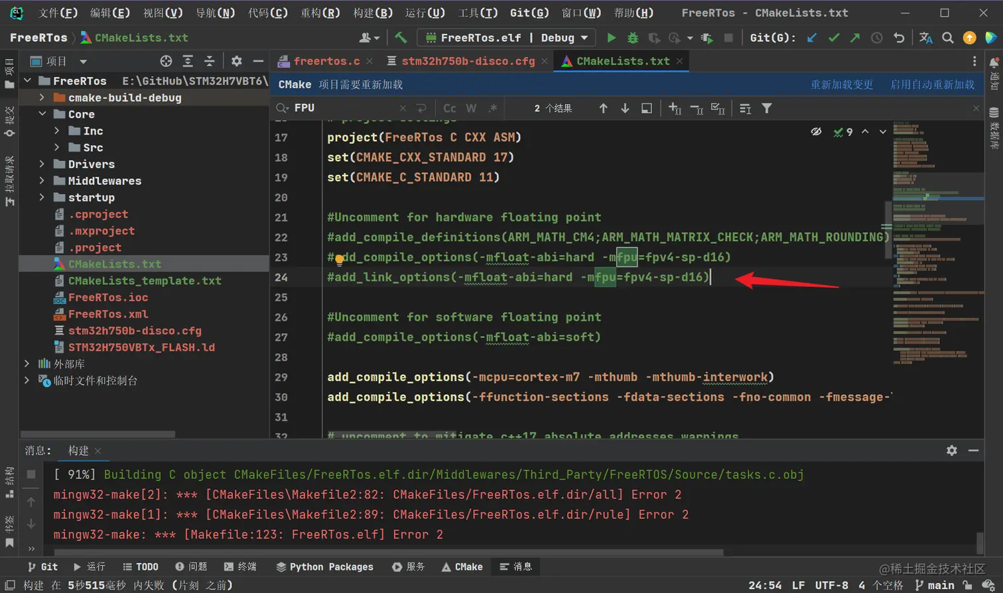Image resolution: width=1003 pixels, height=593 pixels.
Task: Open the 文件(F) menu
Action: tap(58, 13)
